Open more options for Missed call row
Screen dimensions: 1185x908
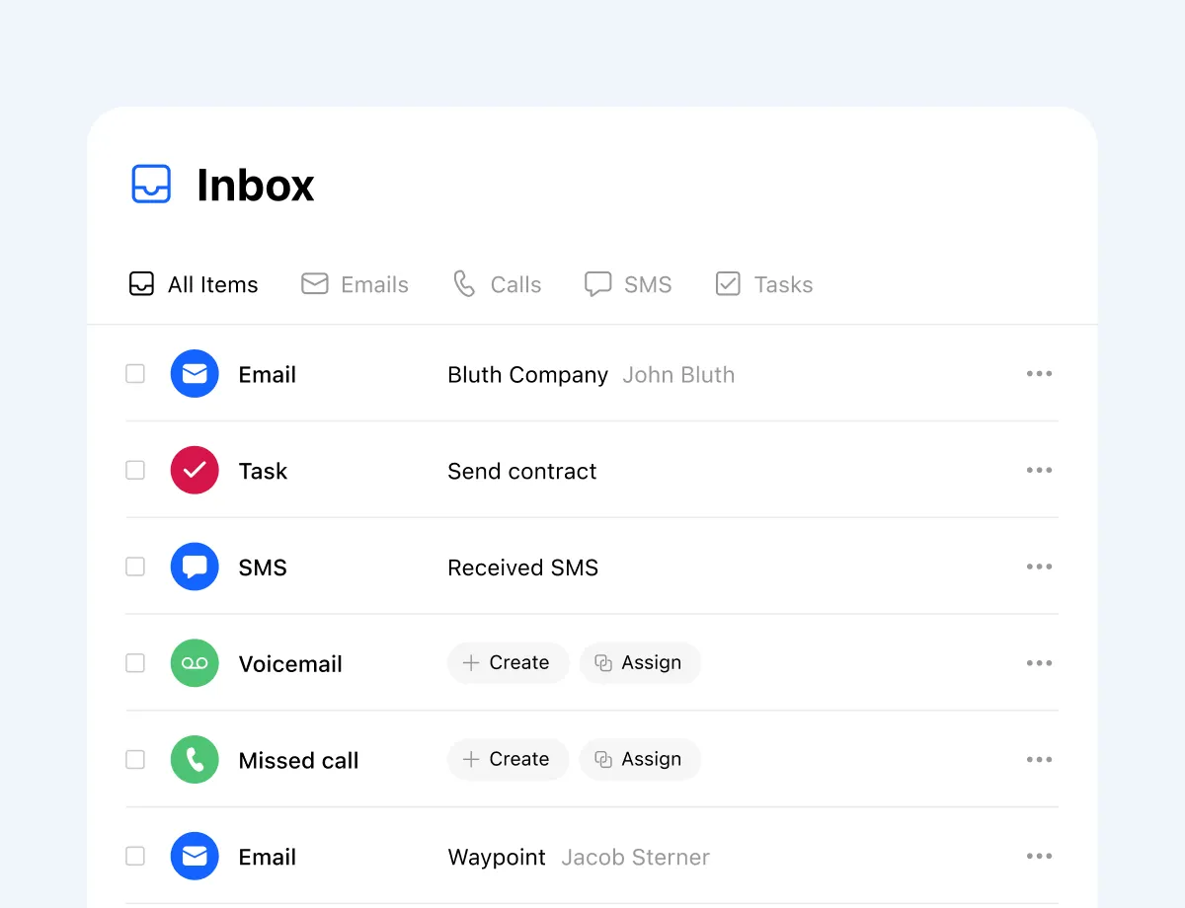pos(1039,760)
